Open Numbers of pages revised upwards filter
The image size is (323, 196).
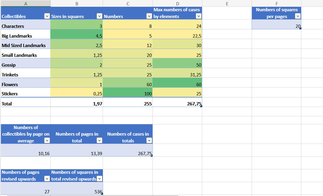coord(47,179)
